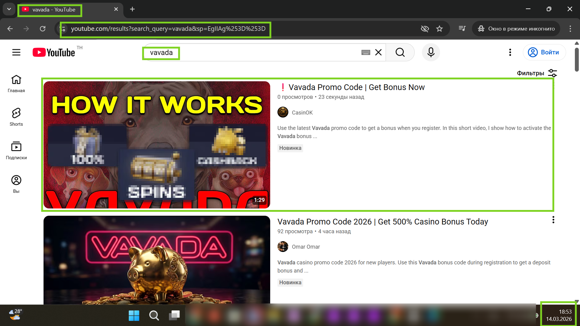Image resolution: width=580 pixels, height=326 pixels.
Task: Go to Главная in the sidebar
Action: (x=16, y=83)
